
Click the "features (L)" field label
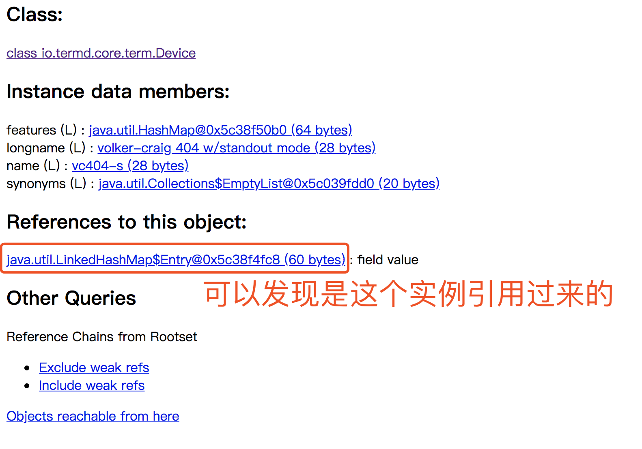(x=41, y=130)
